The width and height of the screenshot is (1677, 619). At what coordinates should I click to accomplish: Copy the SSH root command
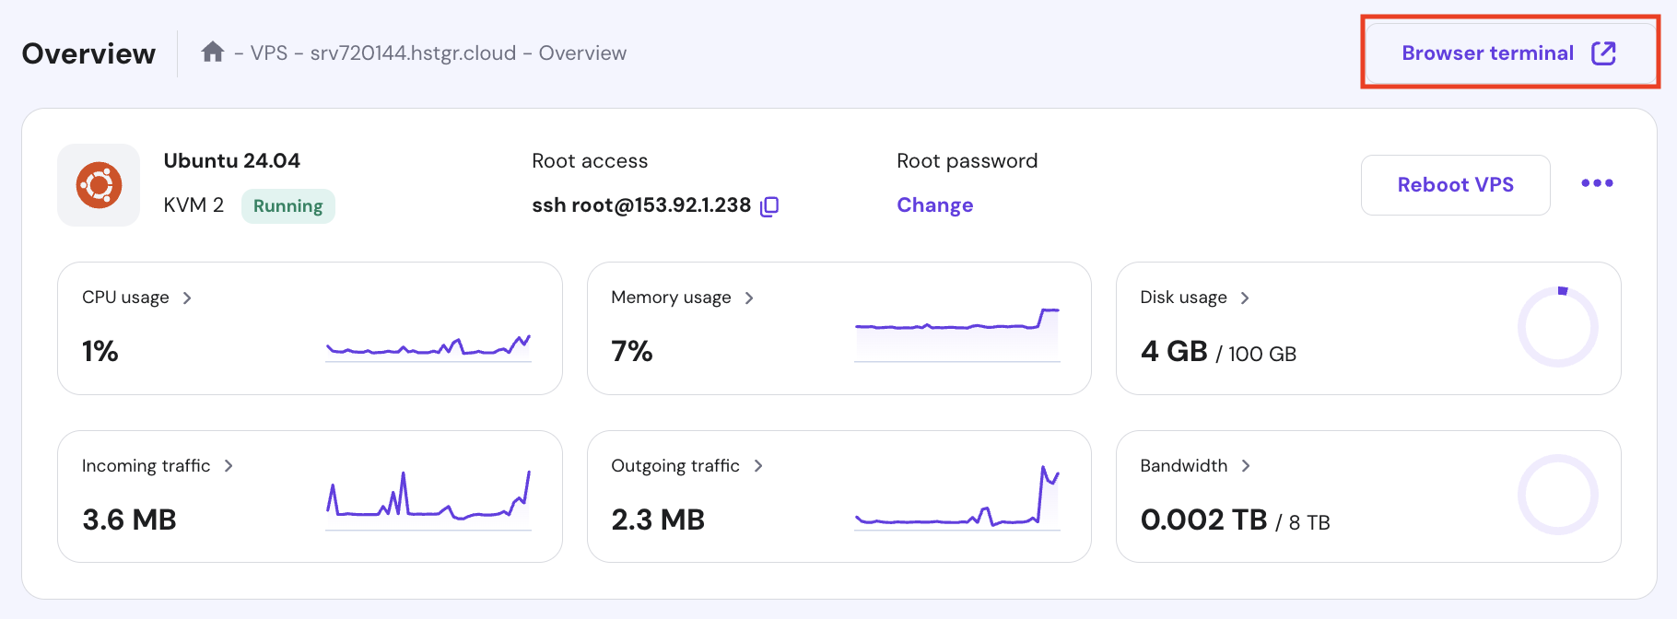pyautogui.click(x=769, y=206)
